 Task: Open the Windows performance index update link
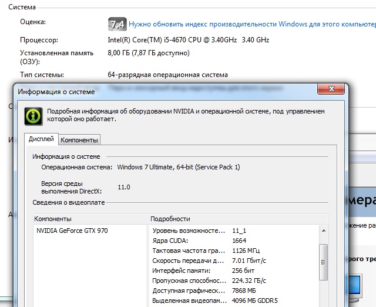click(252, 24)
